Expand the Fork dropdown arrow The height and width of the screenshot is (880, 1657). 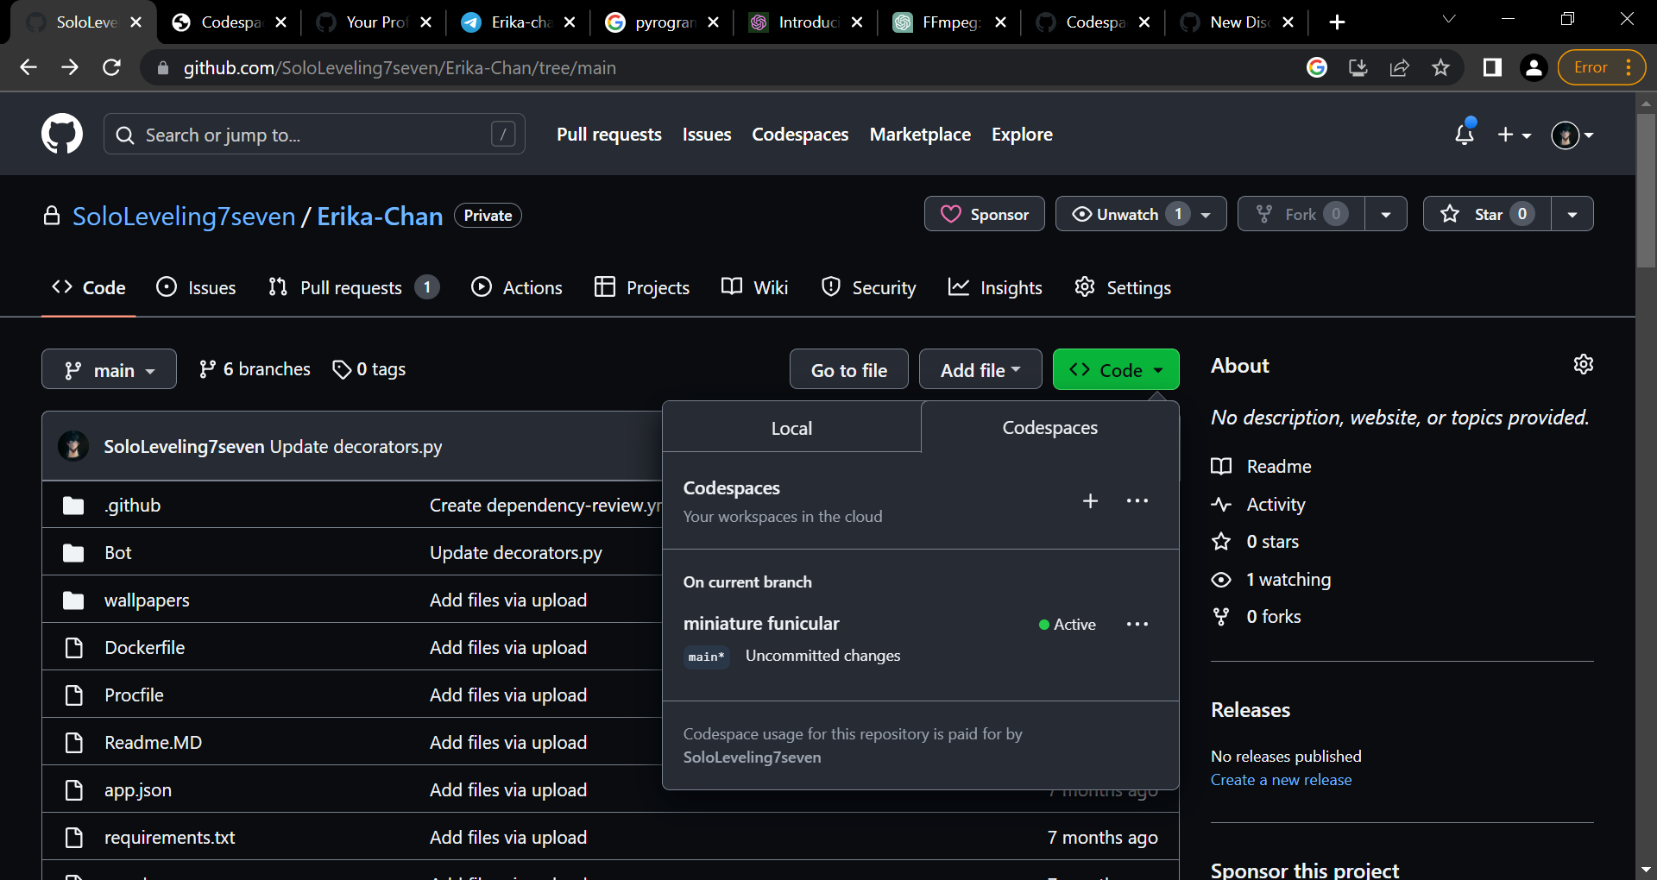click(x=1386, y=214)
